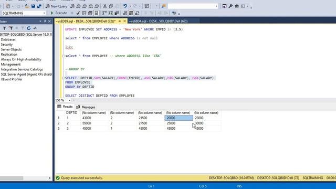
Task: Click Analysis Services XMLA Query icon
Action: point(91,6)
